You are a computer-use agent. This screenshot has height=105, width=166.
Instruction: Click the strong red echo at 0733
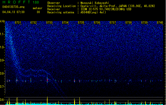(47, 80)
